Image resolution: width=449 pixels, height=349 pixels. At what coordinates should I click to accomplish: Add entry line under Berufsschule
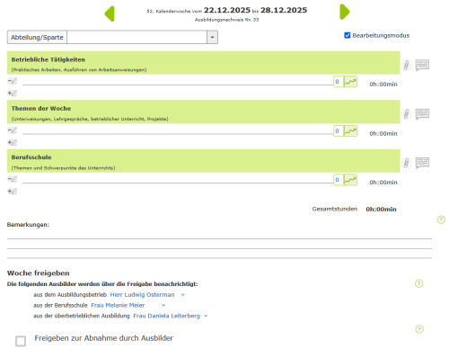coord(13,192)
